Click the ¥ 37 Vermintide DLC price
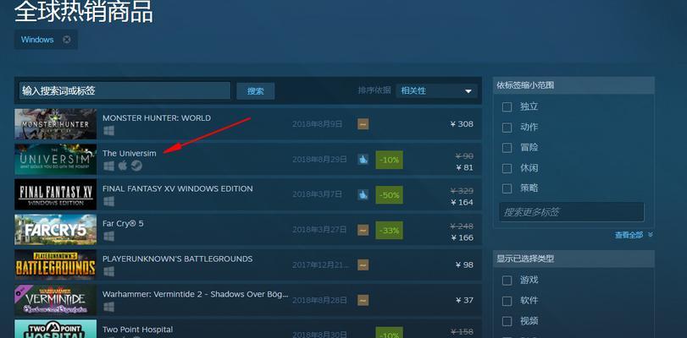Image resolution: width=687 pixels, height=338 pixels. (464, 300)
